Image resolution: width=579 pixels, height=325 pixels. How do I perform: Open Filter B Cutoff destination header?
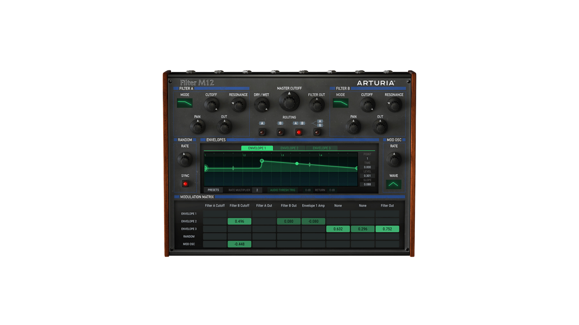tap(239, 206)
